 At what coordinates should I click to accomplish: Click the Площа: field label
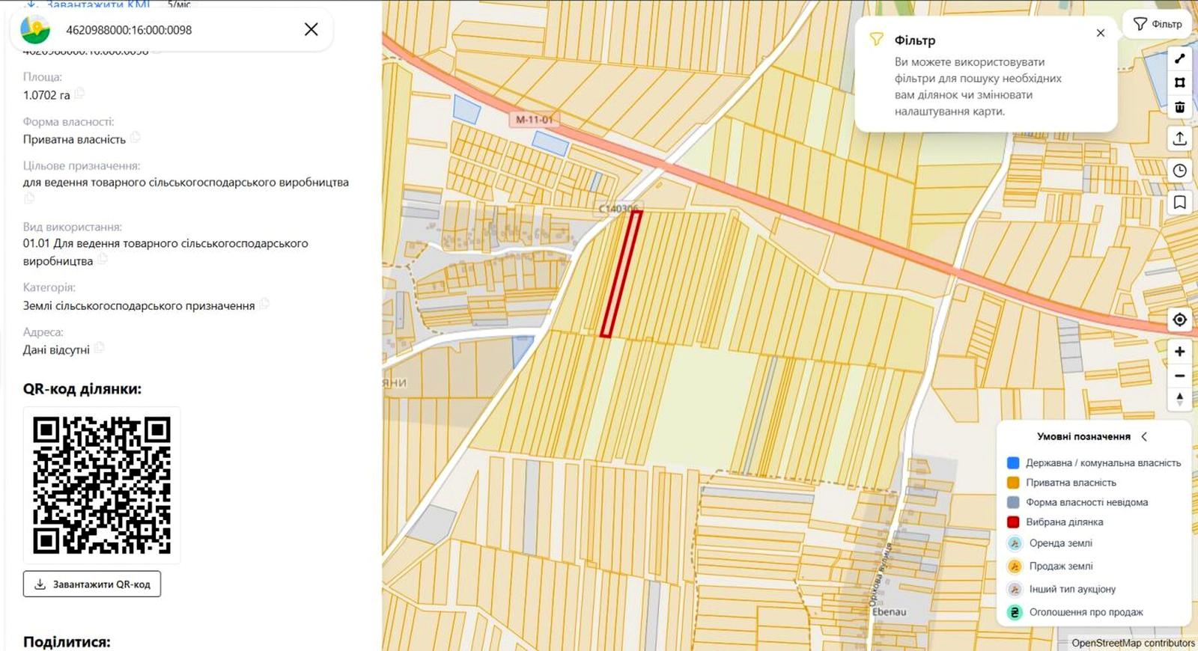[x=42, y=77]
